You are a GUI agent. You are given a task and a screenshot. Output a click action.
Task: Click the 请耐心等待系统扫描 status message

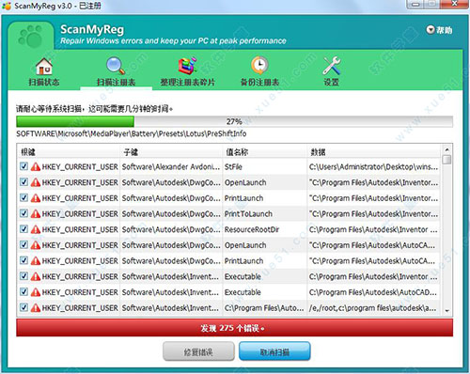[x=95, y=109]
